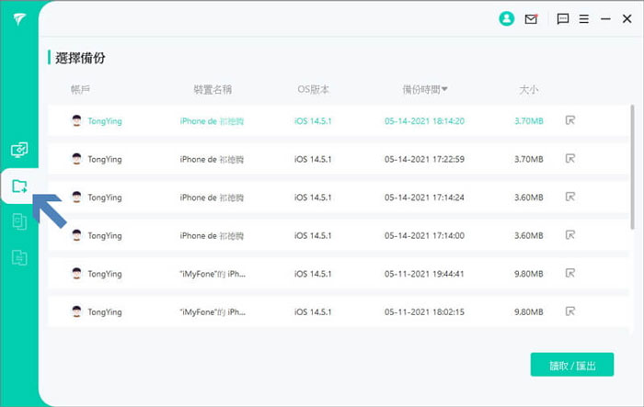
Task: Open the hamburger menu icon
Action: [x=583, y=19]
